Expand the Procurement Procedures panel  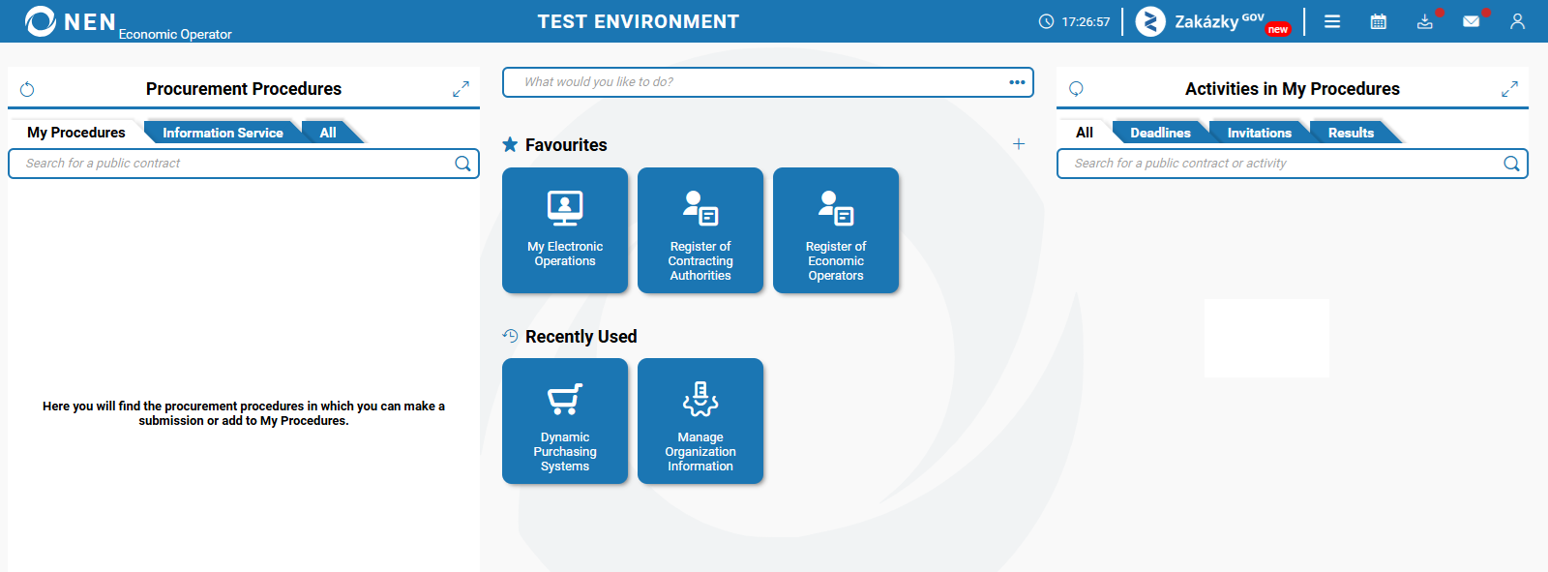click(461, 89)
